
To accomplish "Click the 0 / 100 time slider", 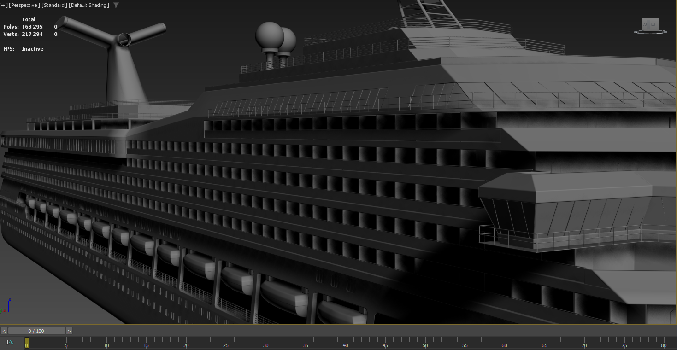I will click(36, 331).
